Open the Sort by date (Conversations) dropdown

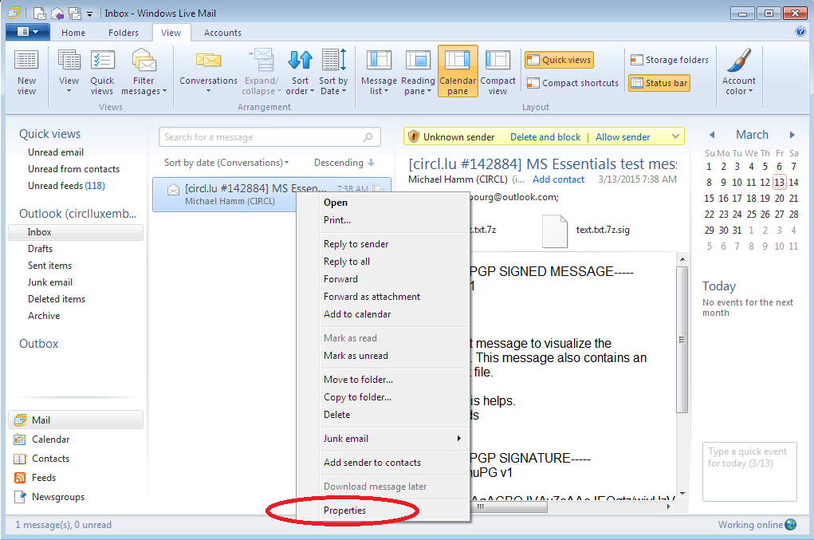coord(226,163)
